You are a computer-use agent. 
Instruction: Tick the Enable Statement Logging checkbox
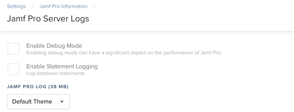[14, 69]
